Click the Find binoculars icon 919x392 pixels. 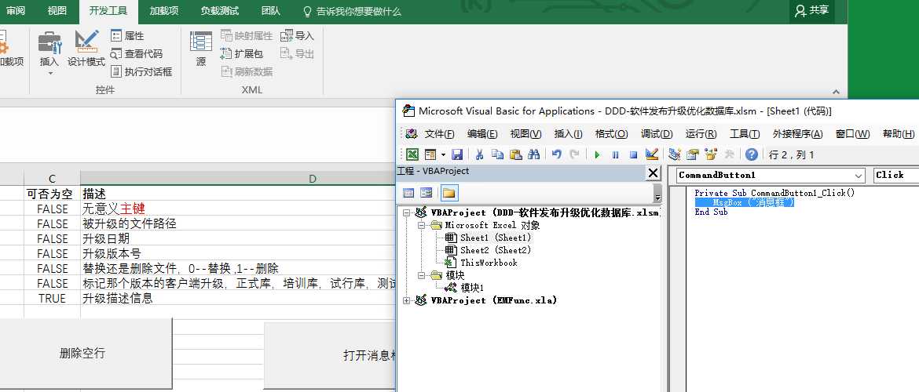point(533,154)
